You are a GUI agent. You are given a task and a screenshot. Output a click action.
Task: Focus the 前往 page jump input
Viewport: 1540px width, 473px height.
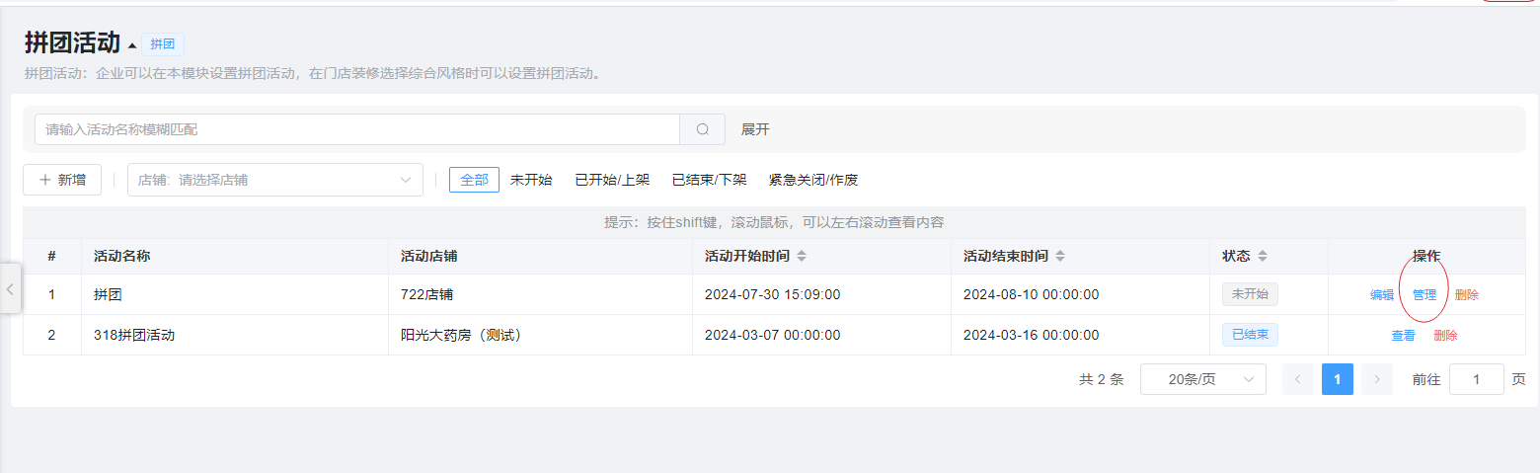(x=1477, y=379)
